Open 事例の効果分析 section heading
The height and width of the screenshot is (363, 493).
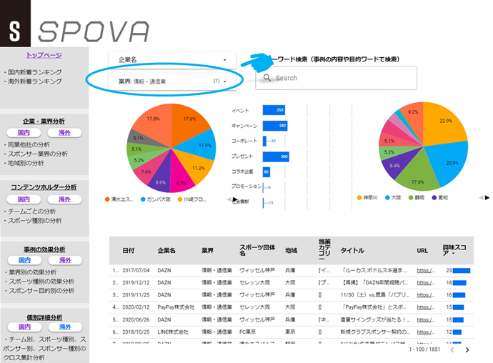pos(44,249)
